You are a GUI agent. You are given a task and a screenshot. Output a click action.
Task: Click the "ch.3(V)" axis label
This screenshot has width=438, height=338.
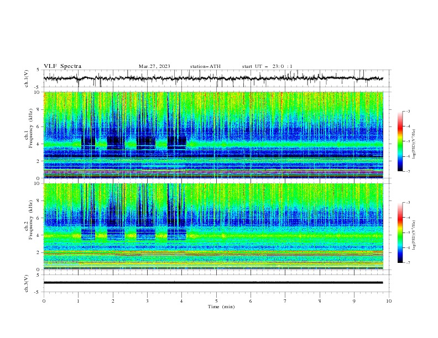coord(27,283)
